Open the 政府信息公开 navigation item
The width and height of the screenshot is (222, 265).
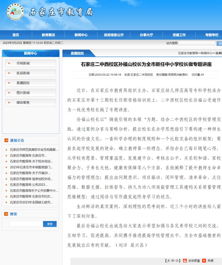[x=114, y=35]
